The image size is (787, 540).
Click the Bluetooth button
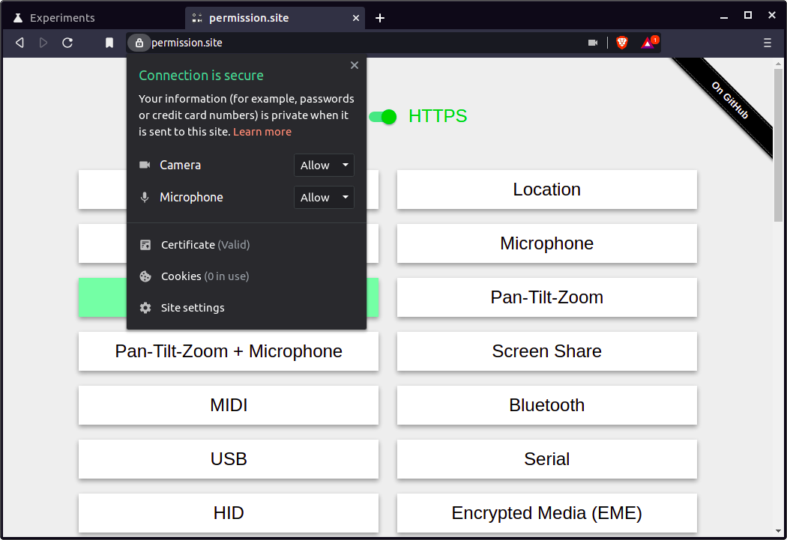pyautogui.click(x=546, y=405)
